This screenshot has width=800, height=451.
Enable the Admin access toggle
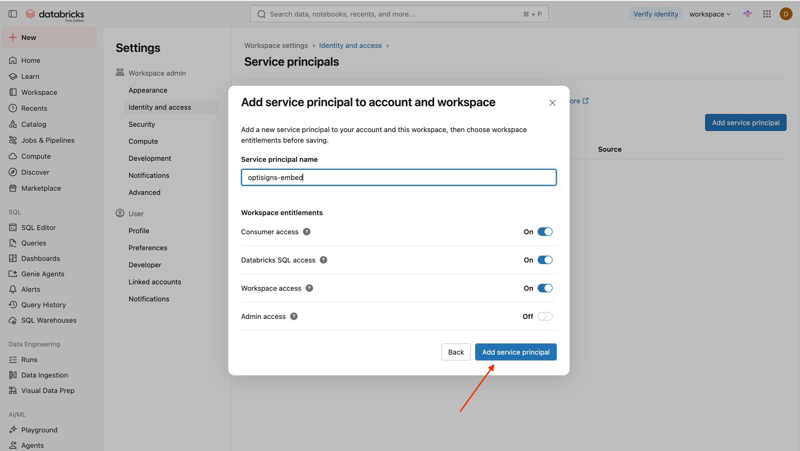click(x=545, y=316)
